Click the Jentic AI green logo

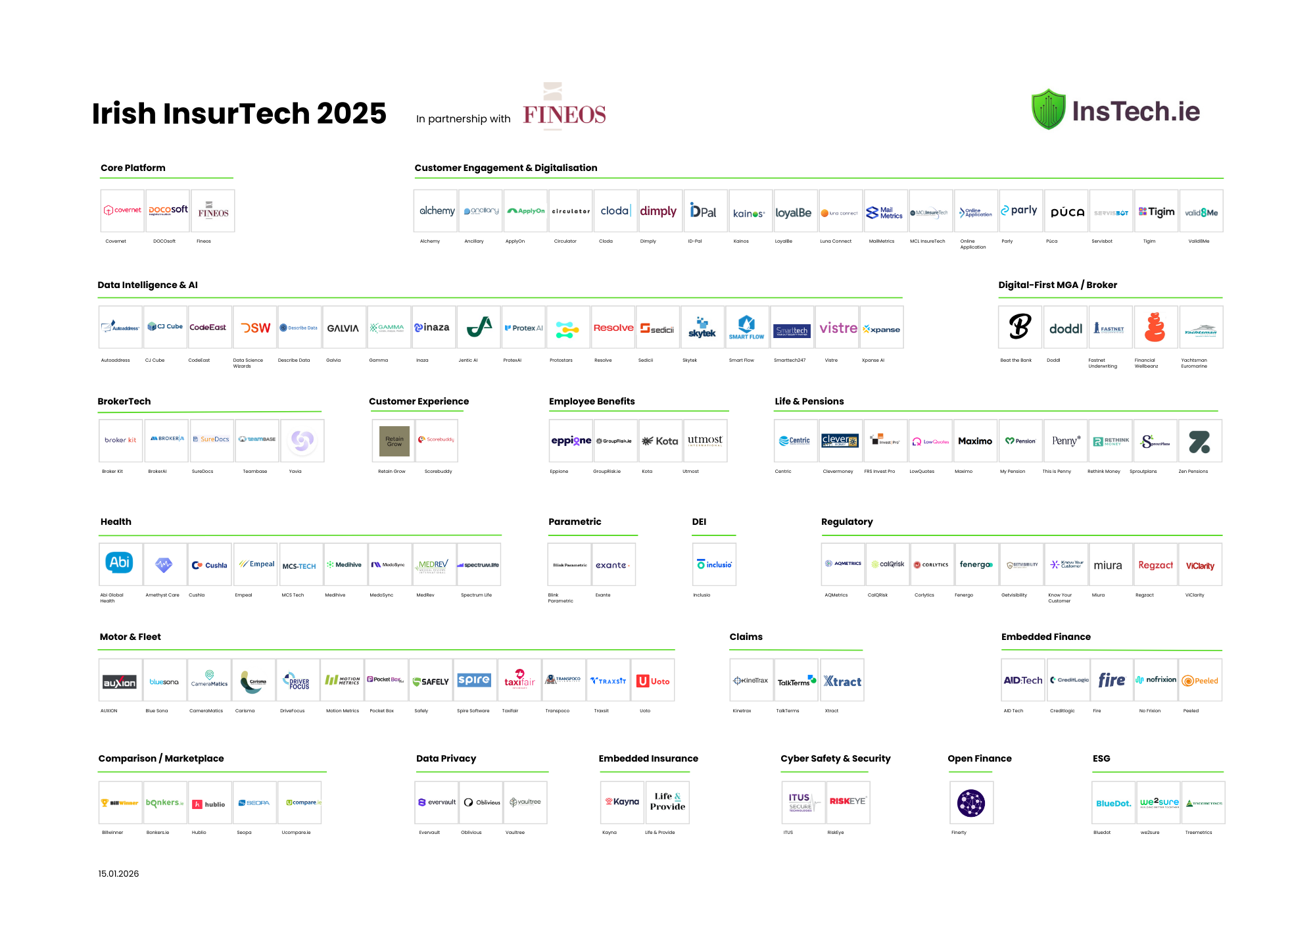[x=479, y=327]
